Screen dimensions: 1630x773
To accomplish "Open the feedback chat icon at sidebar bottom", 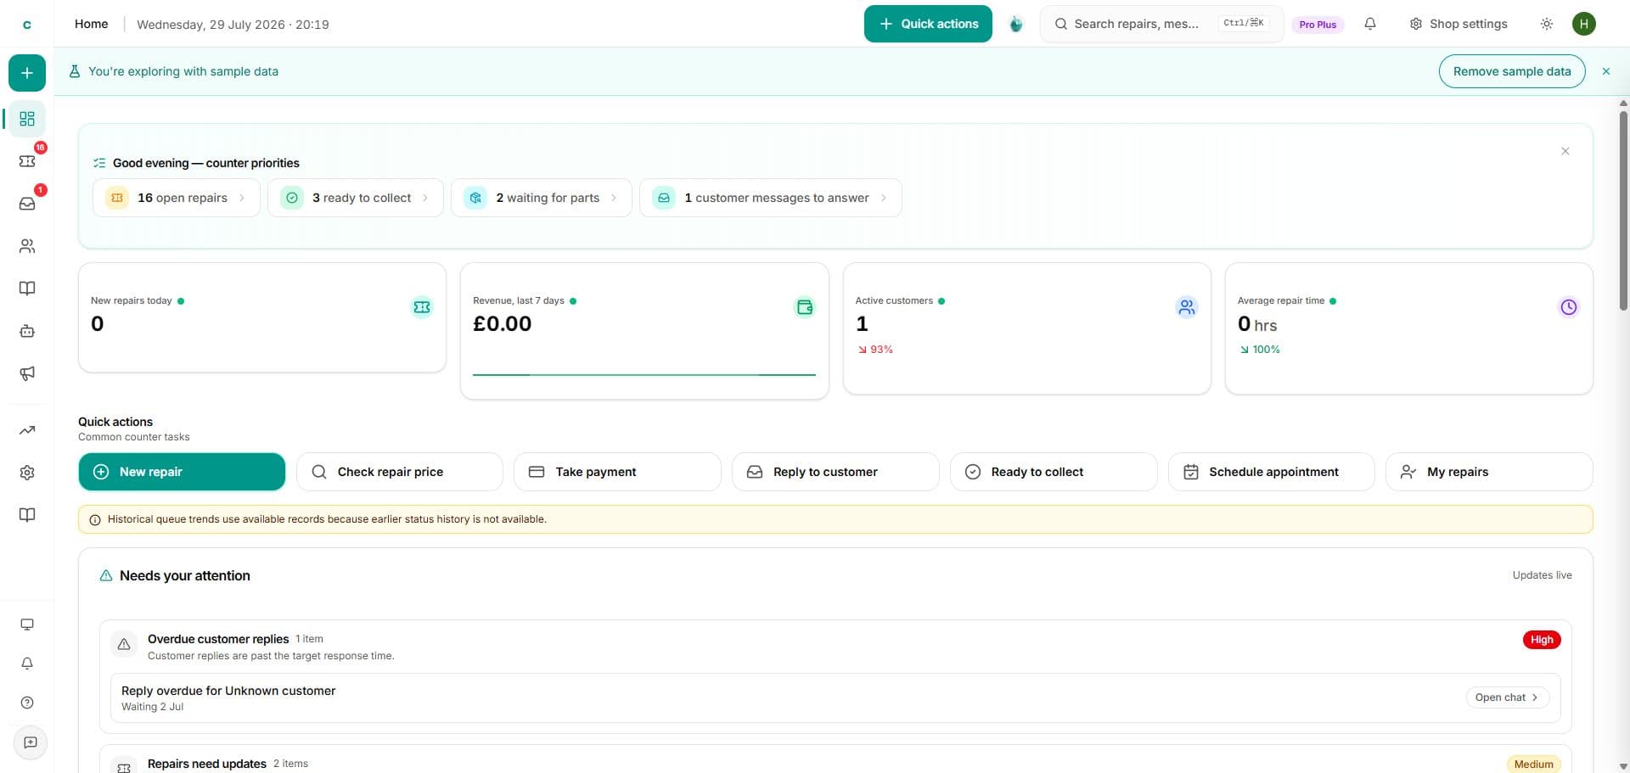I will coord(31,742).
